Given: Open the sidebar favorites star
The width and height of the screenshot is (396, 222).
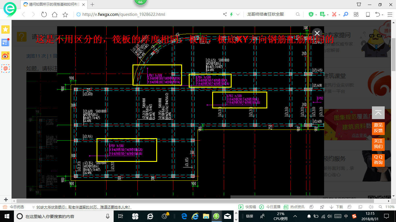Looking at the screenshot, I should (6, 29).
